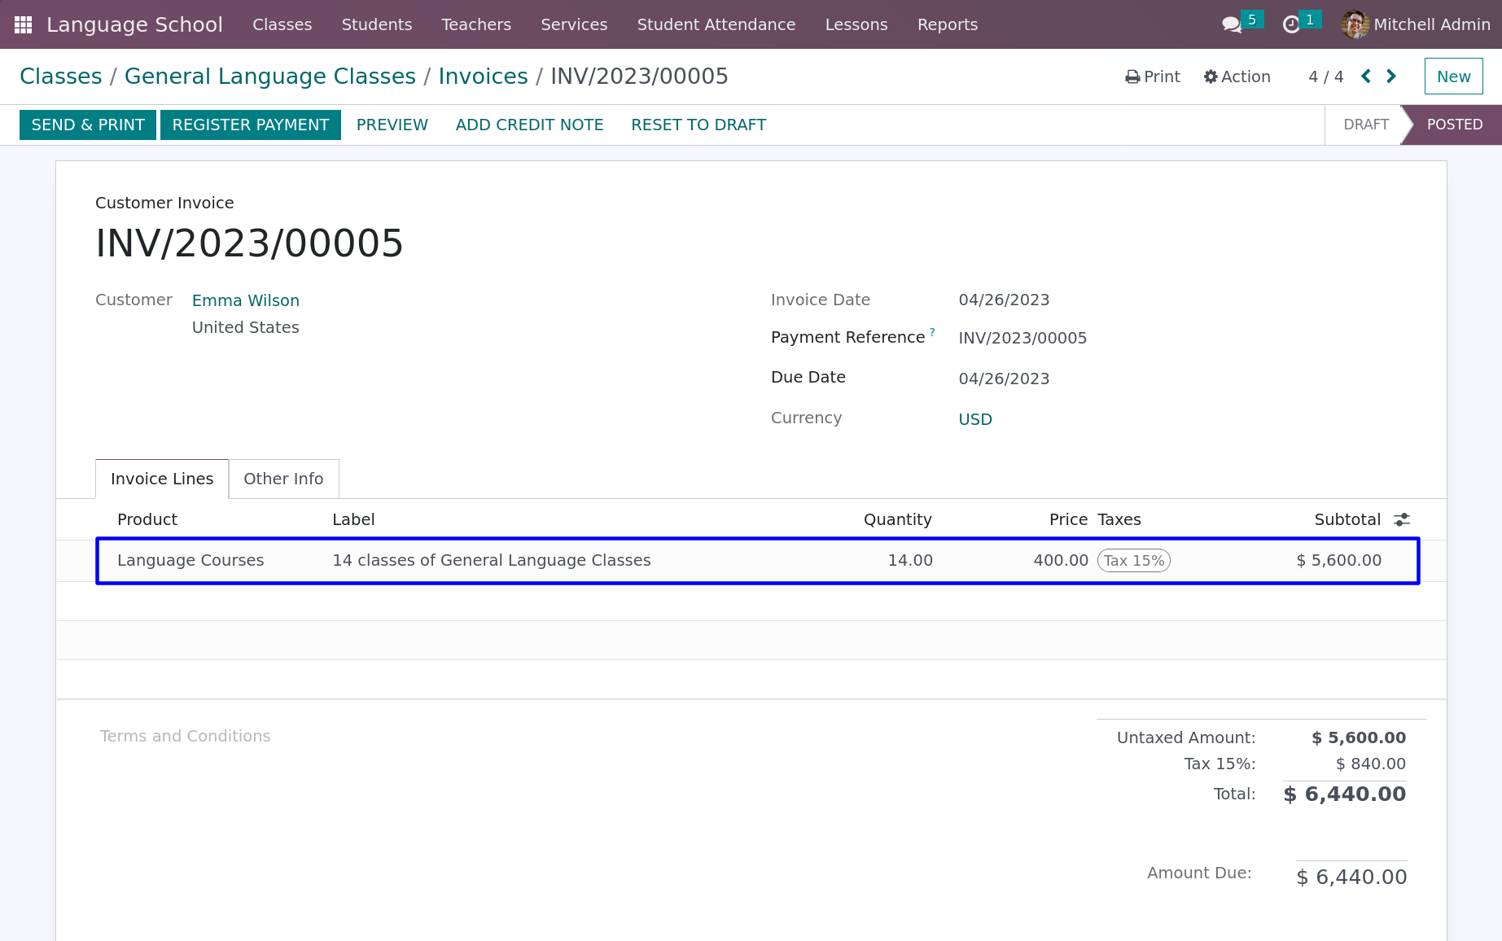Click the 4 / 4 pager counter

pos(1326,77)
